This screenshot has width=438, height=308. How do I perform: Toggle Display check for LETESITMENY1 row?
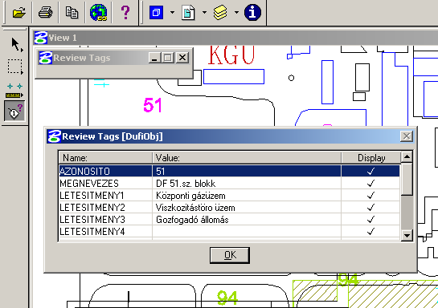tap(370, 196)
